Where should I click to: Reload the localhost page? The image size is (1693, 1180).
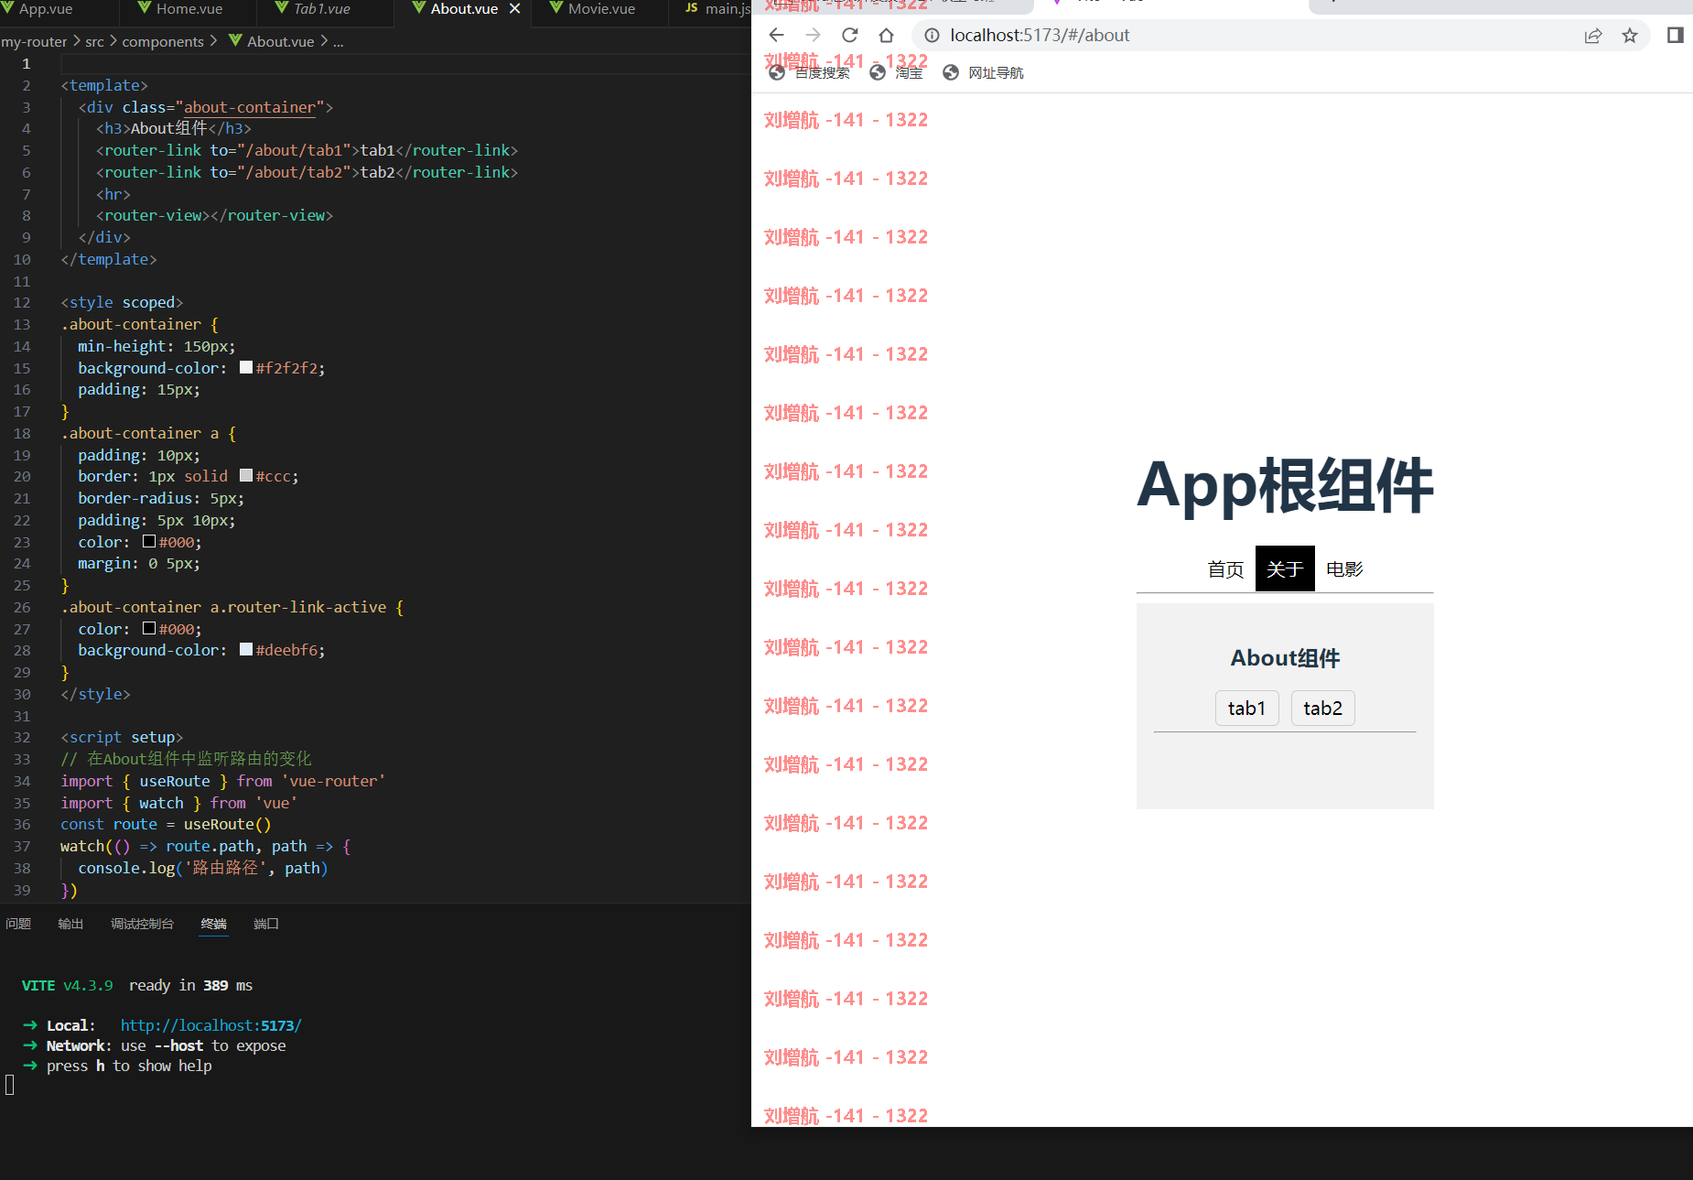[849, 35]
